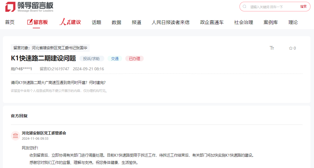The image size is (314, 168).
Task: Click the magnifier icon in search box
Action: click(245, 7)
